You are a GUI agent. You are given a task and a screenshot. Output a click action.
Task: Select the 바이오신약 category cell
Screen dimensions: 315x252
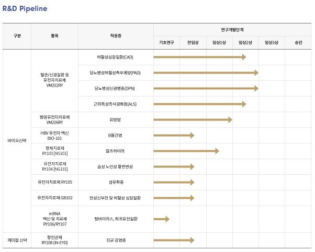tap(17, 141)
